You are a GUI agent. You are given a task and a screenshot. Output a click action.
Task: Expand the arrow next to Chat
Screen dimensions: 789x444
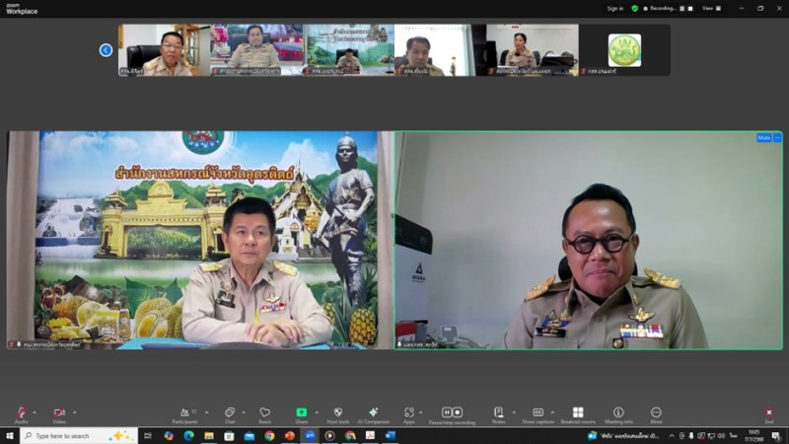pos(244,412)
